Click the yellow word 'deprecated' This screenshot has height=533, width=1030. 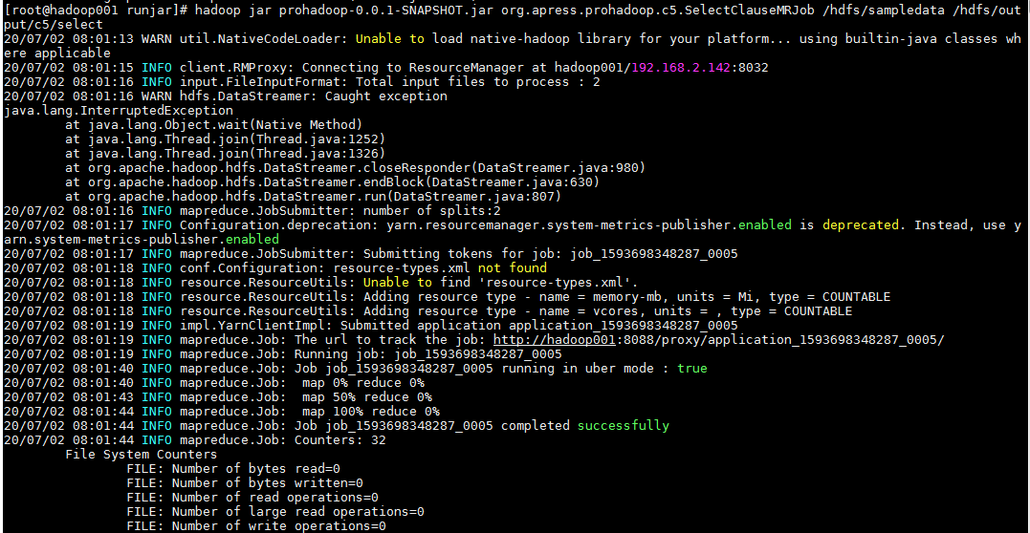860,225
